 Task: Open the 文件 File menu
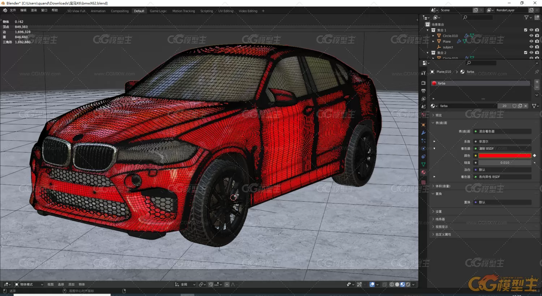(13, 10)
